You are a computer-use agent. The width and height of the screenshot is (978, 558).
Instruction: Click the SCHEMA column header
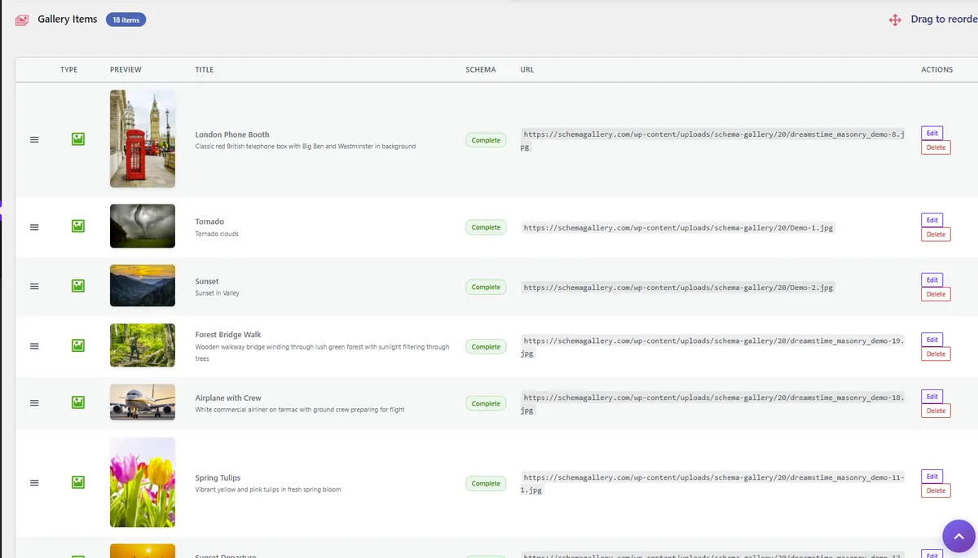point(481,70)
